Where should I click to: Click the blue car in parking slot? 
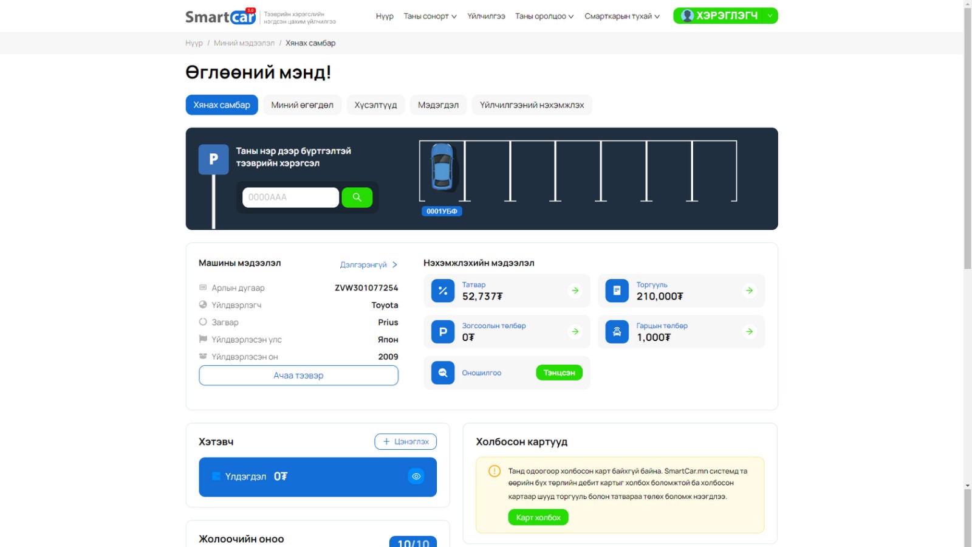click(442, 167)
